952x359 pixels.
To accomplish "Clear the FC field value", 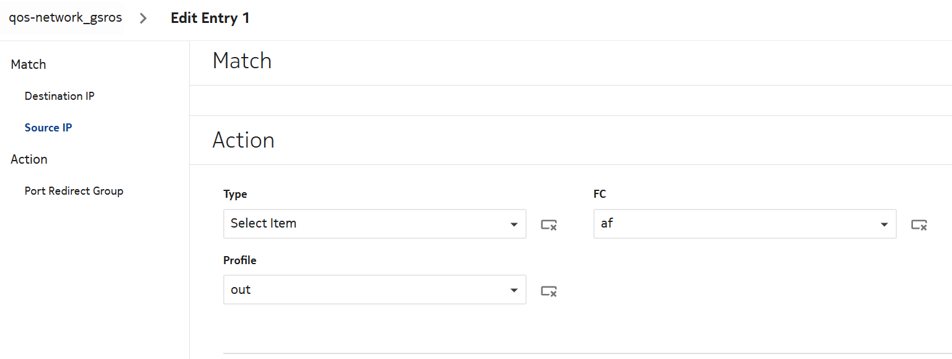I will pyautogui.click(x=919, y=224).
